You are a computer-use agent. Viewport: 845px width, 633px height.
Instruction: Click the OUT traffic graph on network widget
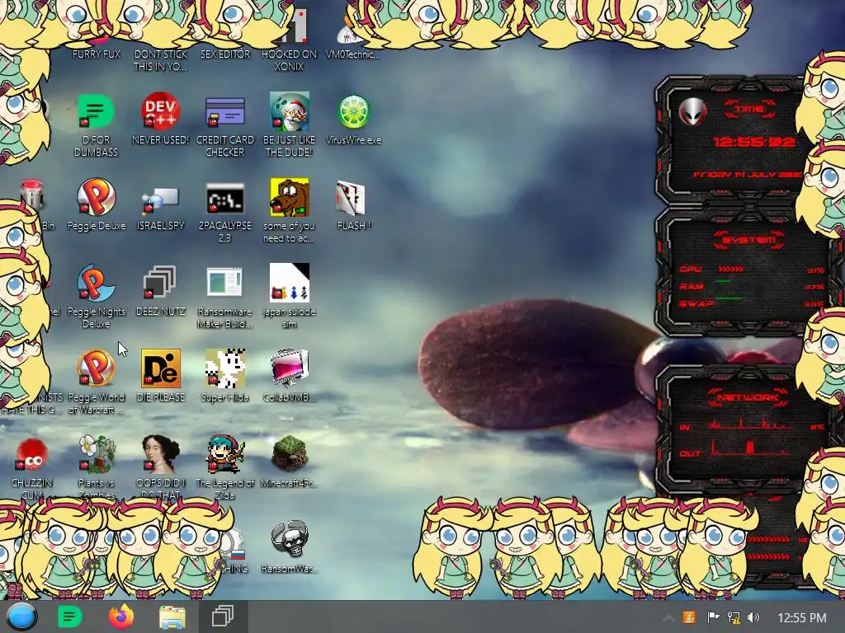[x=749, y=448]
